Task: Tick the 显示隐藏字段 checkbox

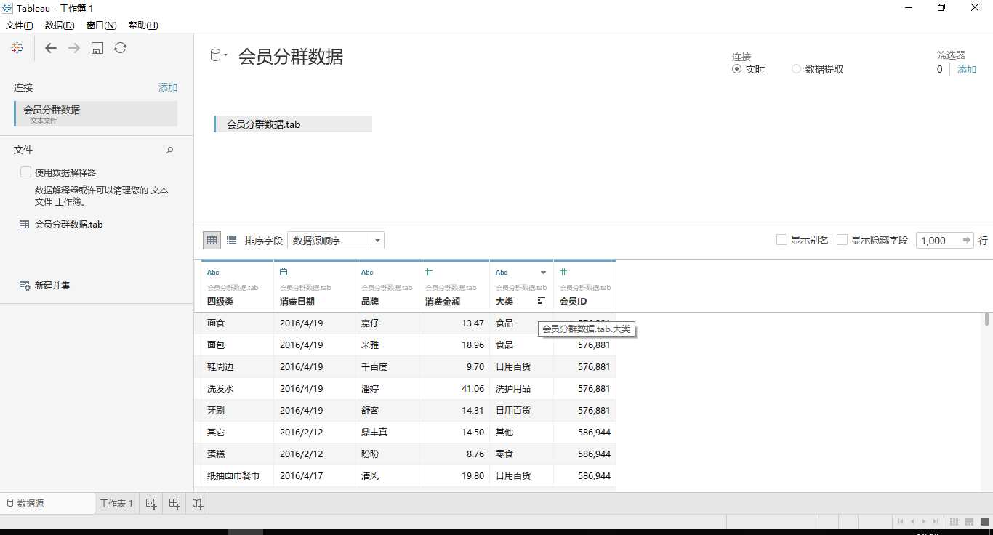Action: point(843,240)
